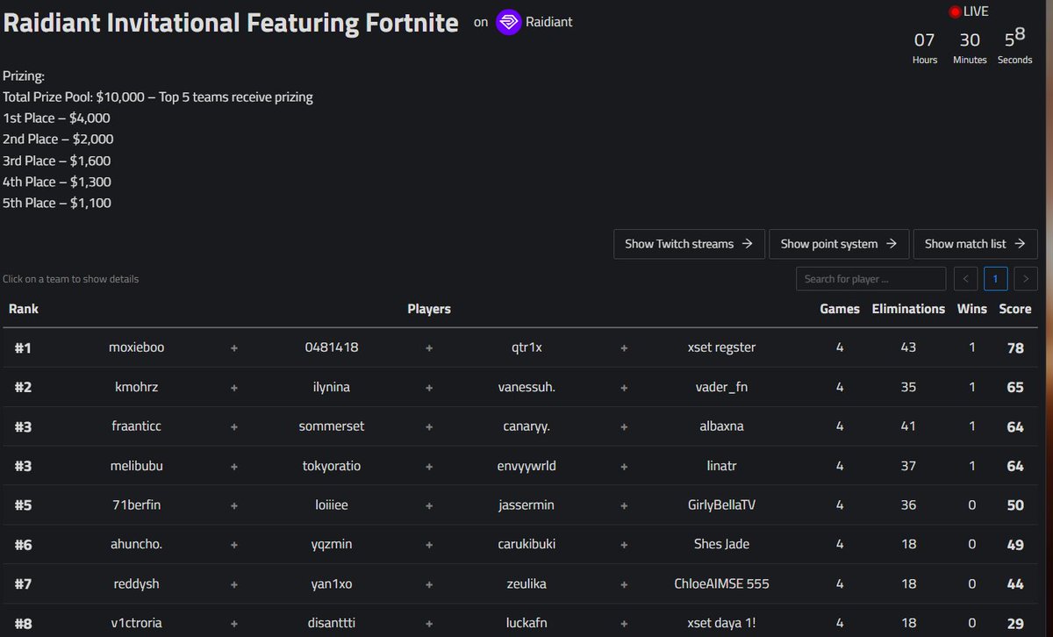Click score 78 of rank #1
Screen dimensions: 1053x637
[1015, 347]
